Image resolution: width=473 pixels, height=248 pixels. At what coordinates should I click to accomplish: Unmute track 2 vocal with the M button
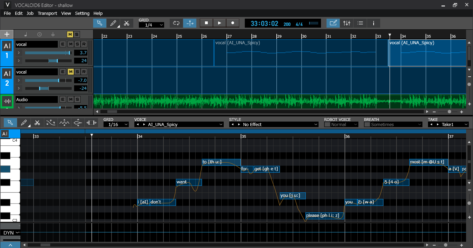coord(71,72)
